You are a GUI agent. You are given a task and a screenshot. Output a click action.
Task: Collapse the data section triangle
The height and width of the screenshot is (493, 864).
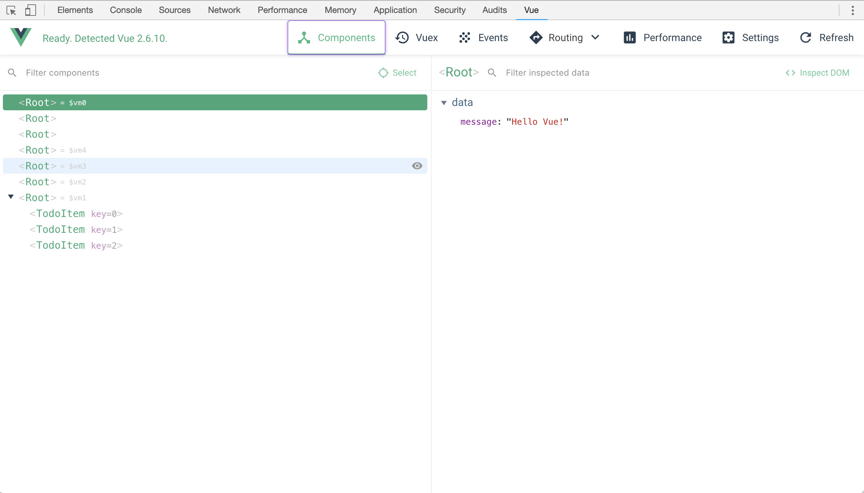pos(444,103)
